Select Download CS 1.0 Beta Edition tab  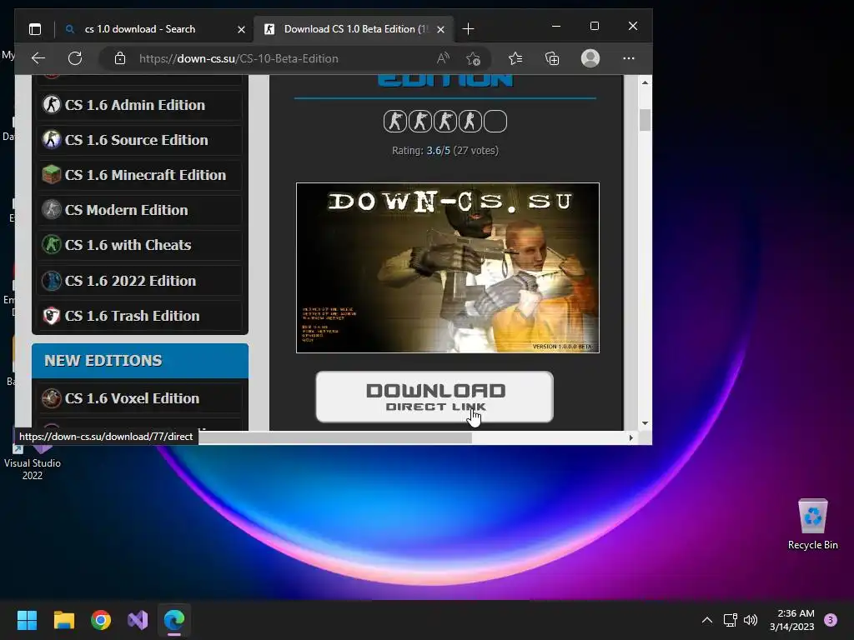[x=355, y=29]
